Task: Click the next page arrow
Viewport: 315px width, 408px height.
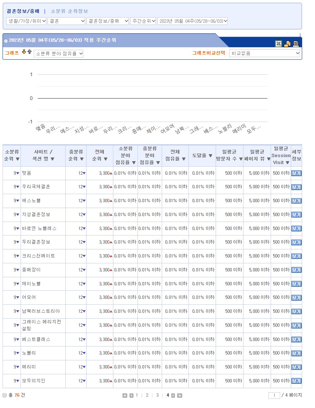Action: [x=173, y=396]
